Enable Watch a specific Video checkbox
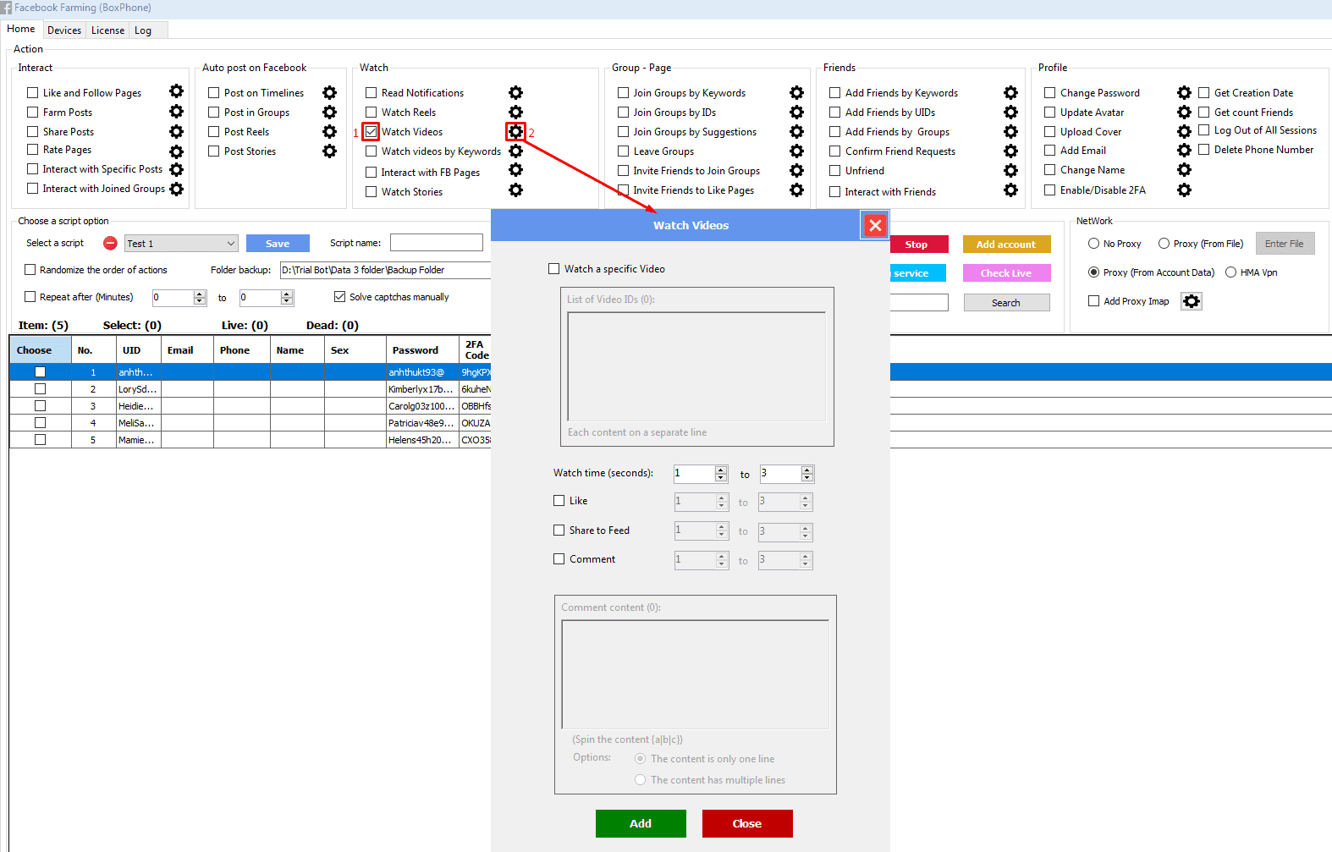Screen dimensions: 1332x852 point(554,269)
